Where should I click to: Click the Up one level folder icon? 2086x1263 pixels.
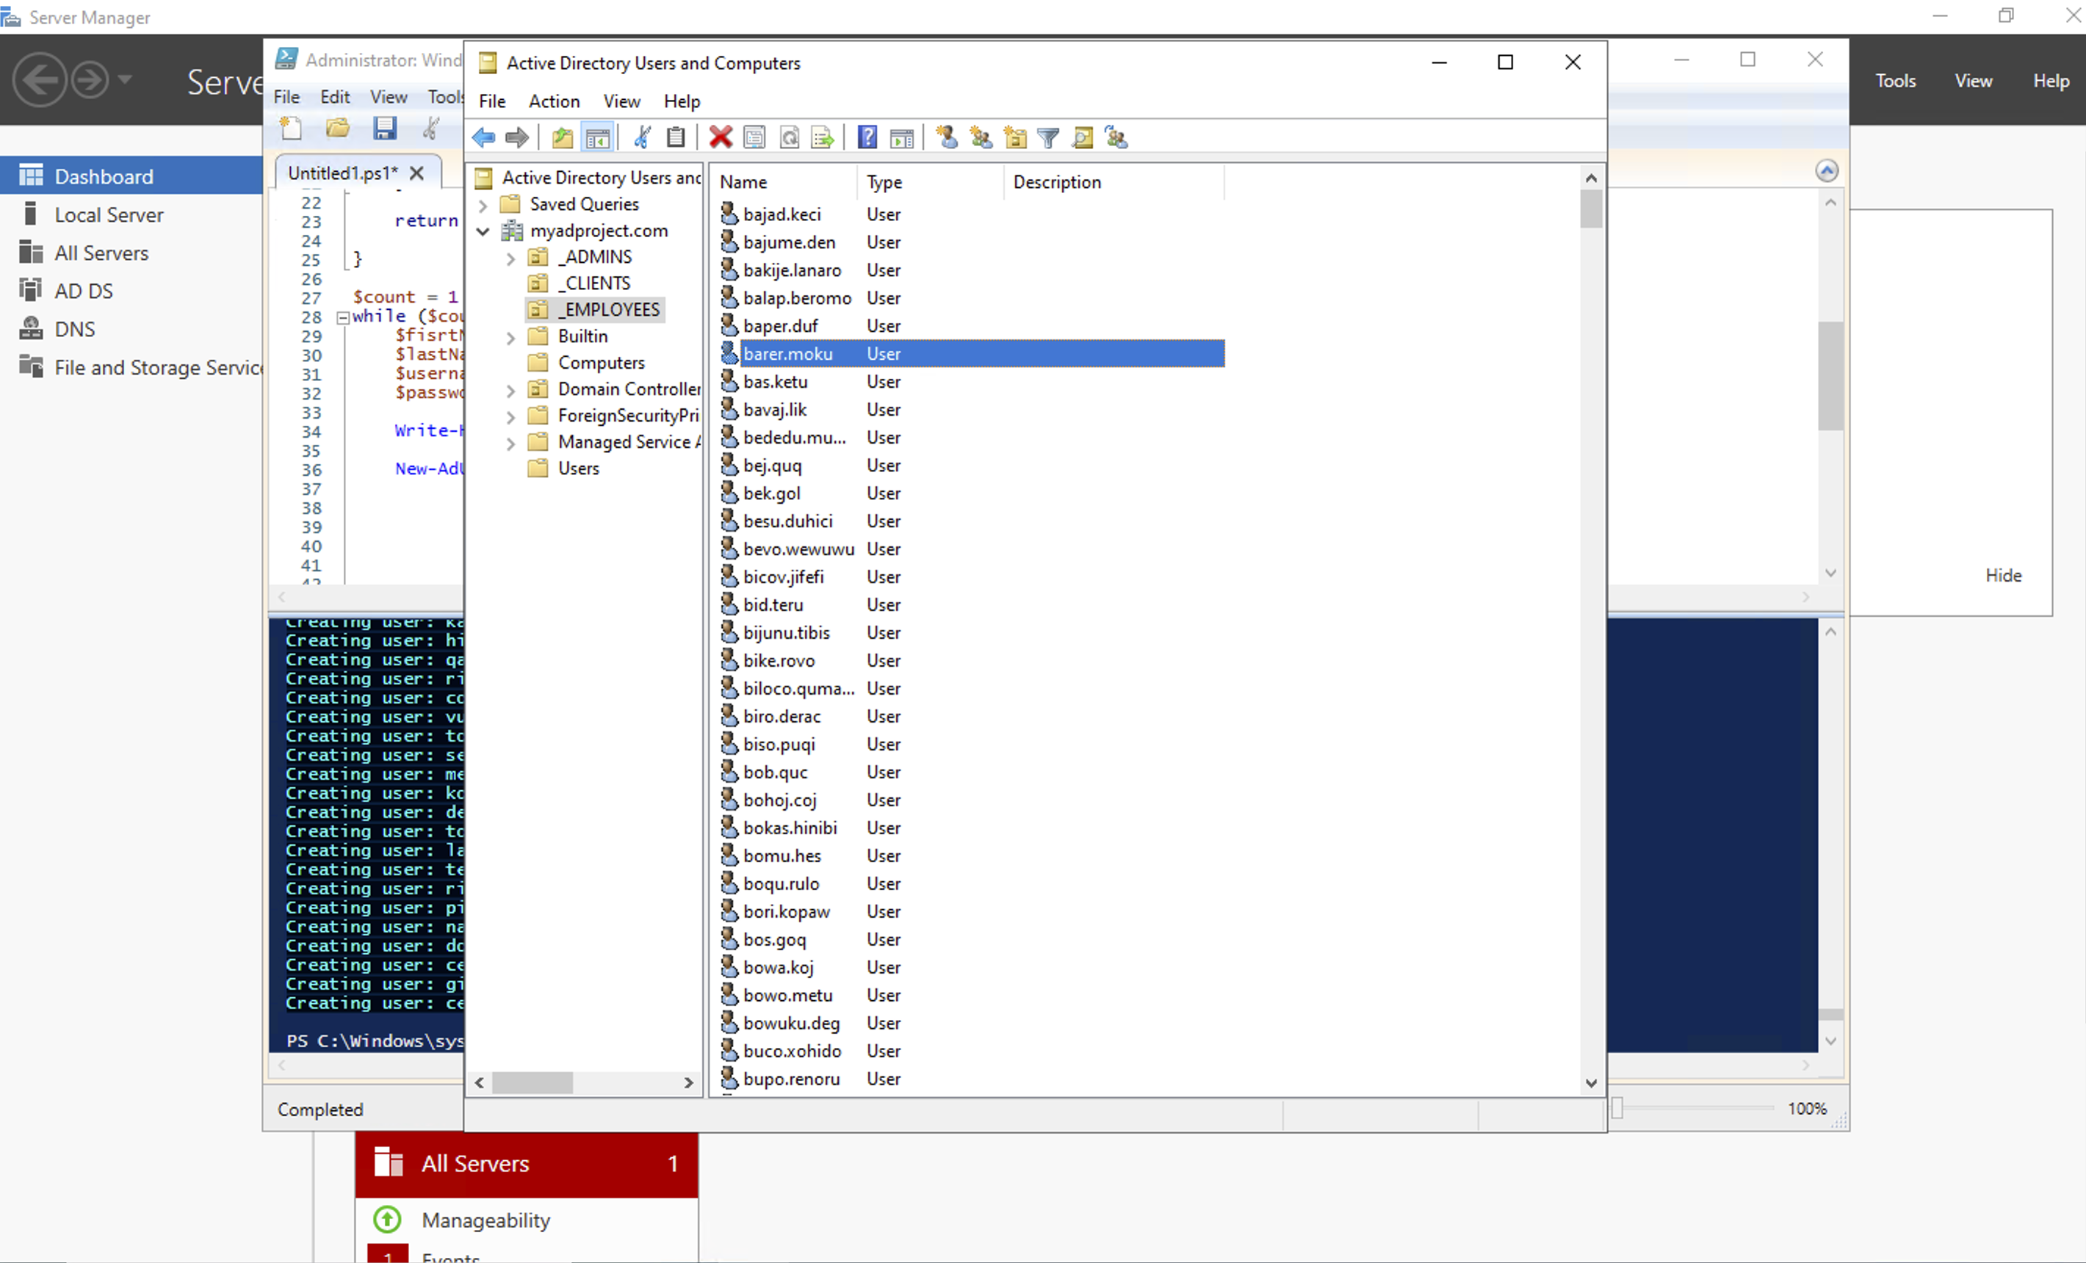(562, 137)
